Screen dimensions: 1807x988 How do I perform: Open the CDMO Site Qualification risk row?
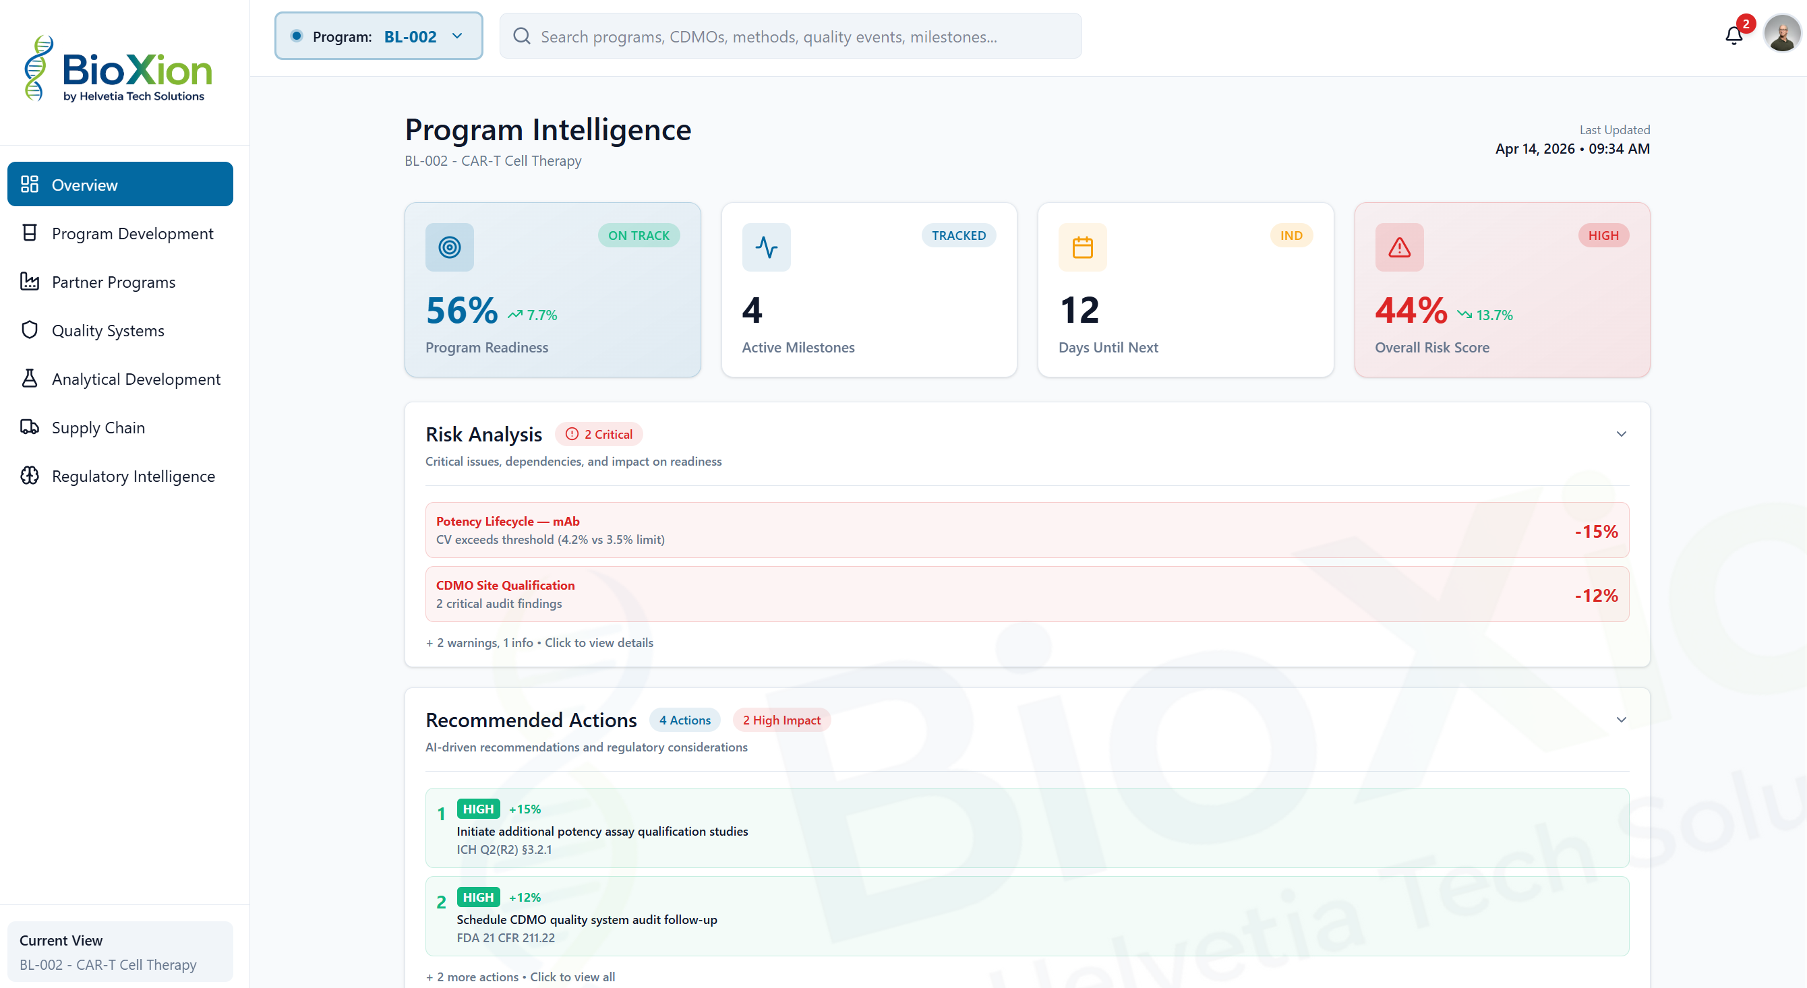1027,594
